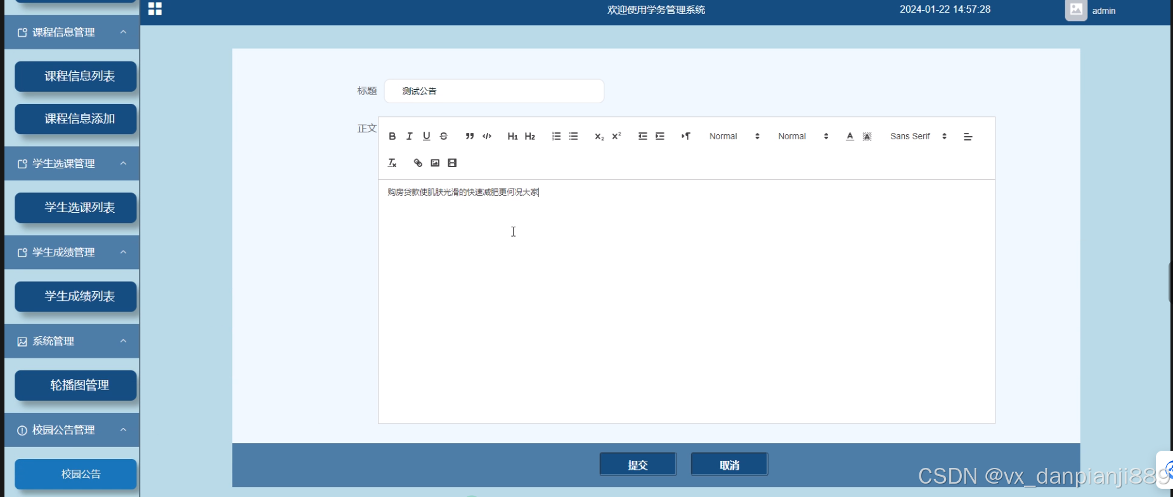
Task: Open 轮播图管理 page
Action: 76,385
